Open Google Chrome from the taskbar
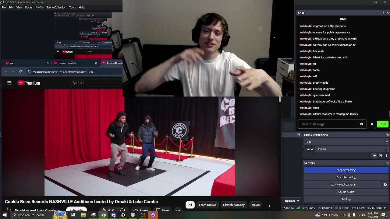This screenshot has width=390, height=219. [x=104, y=215]
